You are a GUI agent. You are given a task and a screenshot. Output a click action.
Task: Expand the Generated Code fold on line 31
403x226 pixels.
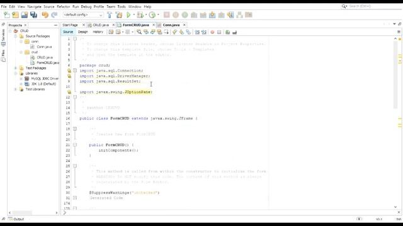pyautogui.click(x=75, y=198)
